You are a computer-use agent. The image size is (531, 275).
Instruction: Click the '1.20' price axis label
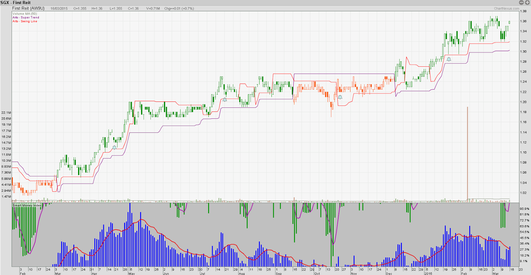click(523, 102)
